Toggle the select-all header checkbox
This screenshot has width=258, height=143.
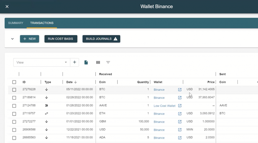[14, 82]
